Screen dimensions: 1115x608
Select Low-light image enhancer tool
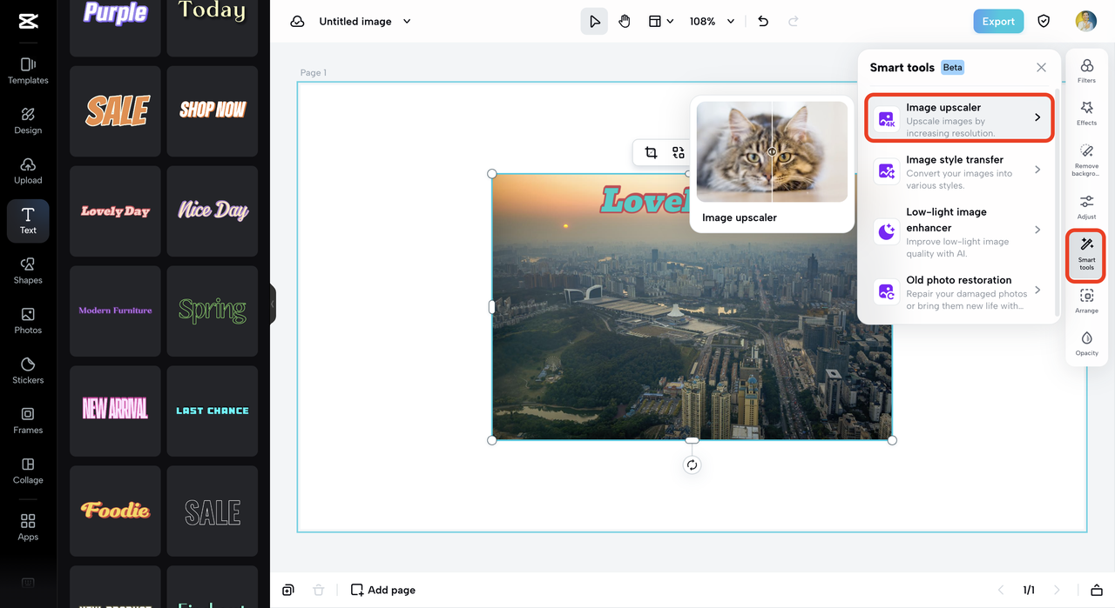click(x=959, y=231)
